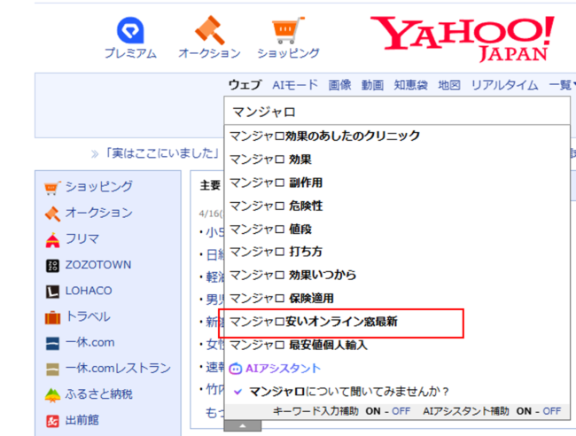Select suggestion マンジャロ 保険適用

click(397, 299)
